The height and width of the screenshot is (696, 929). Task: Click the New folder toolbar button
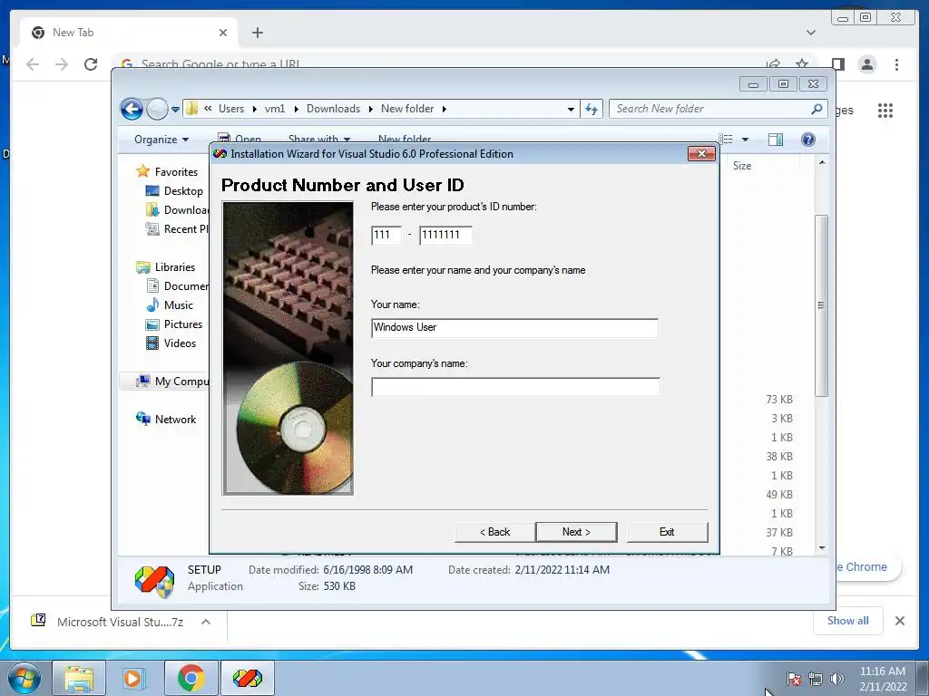click(405, 140)
